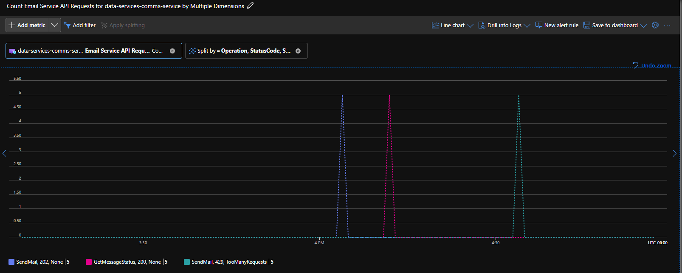Viewport: 682px width, 273px height.
Task: Remove the Email Service API Requests metric pill
Action: coord(172,51)
